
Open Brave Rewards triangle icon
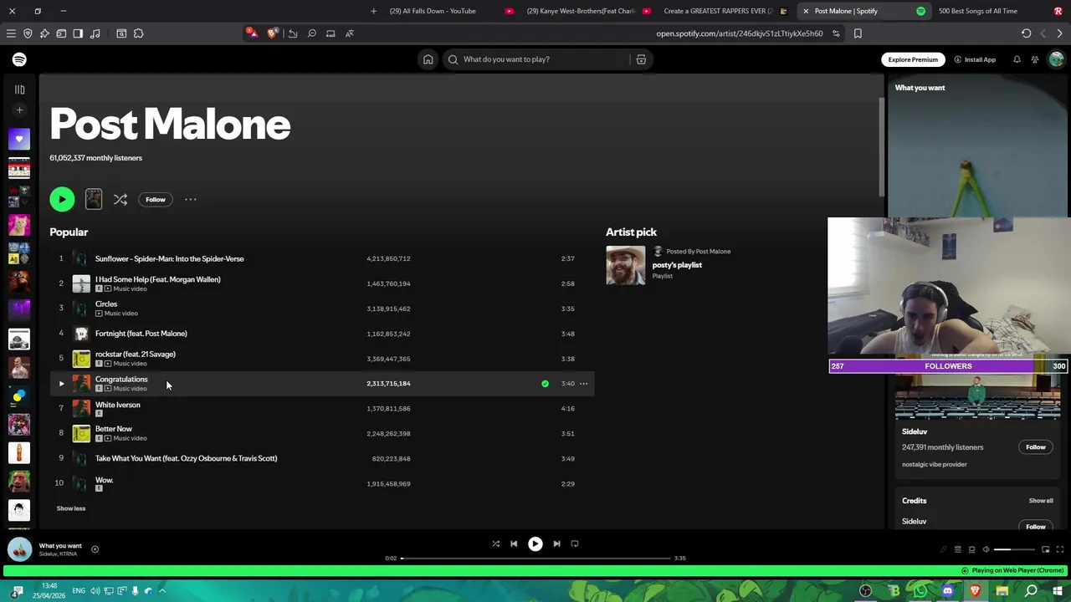point(251,33)
